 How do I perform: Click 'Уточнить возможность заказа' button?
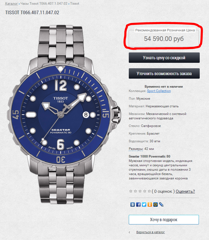(164, 73)
